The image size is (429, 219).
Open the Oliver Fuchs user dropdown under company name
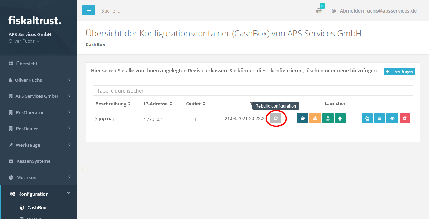pos(24,41)
